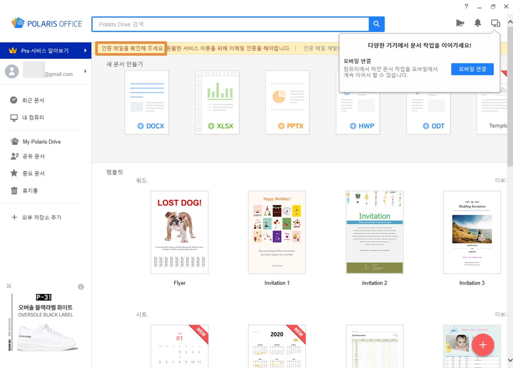This screenshot has width=513, height=368.
Task: Click the red floating plus button
Action: (483, 345)
